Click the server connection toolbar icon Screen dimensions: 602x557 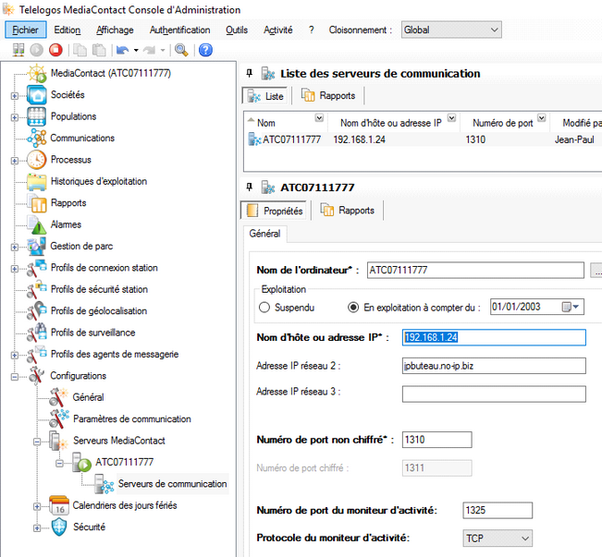tap(18, 50)
